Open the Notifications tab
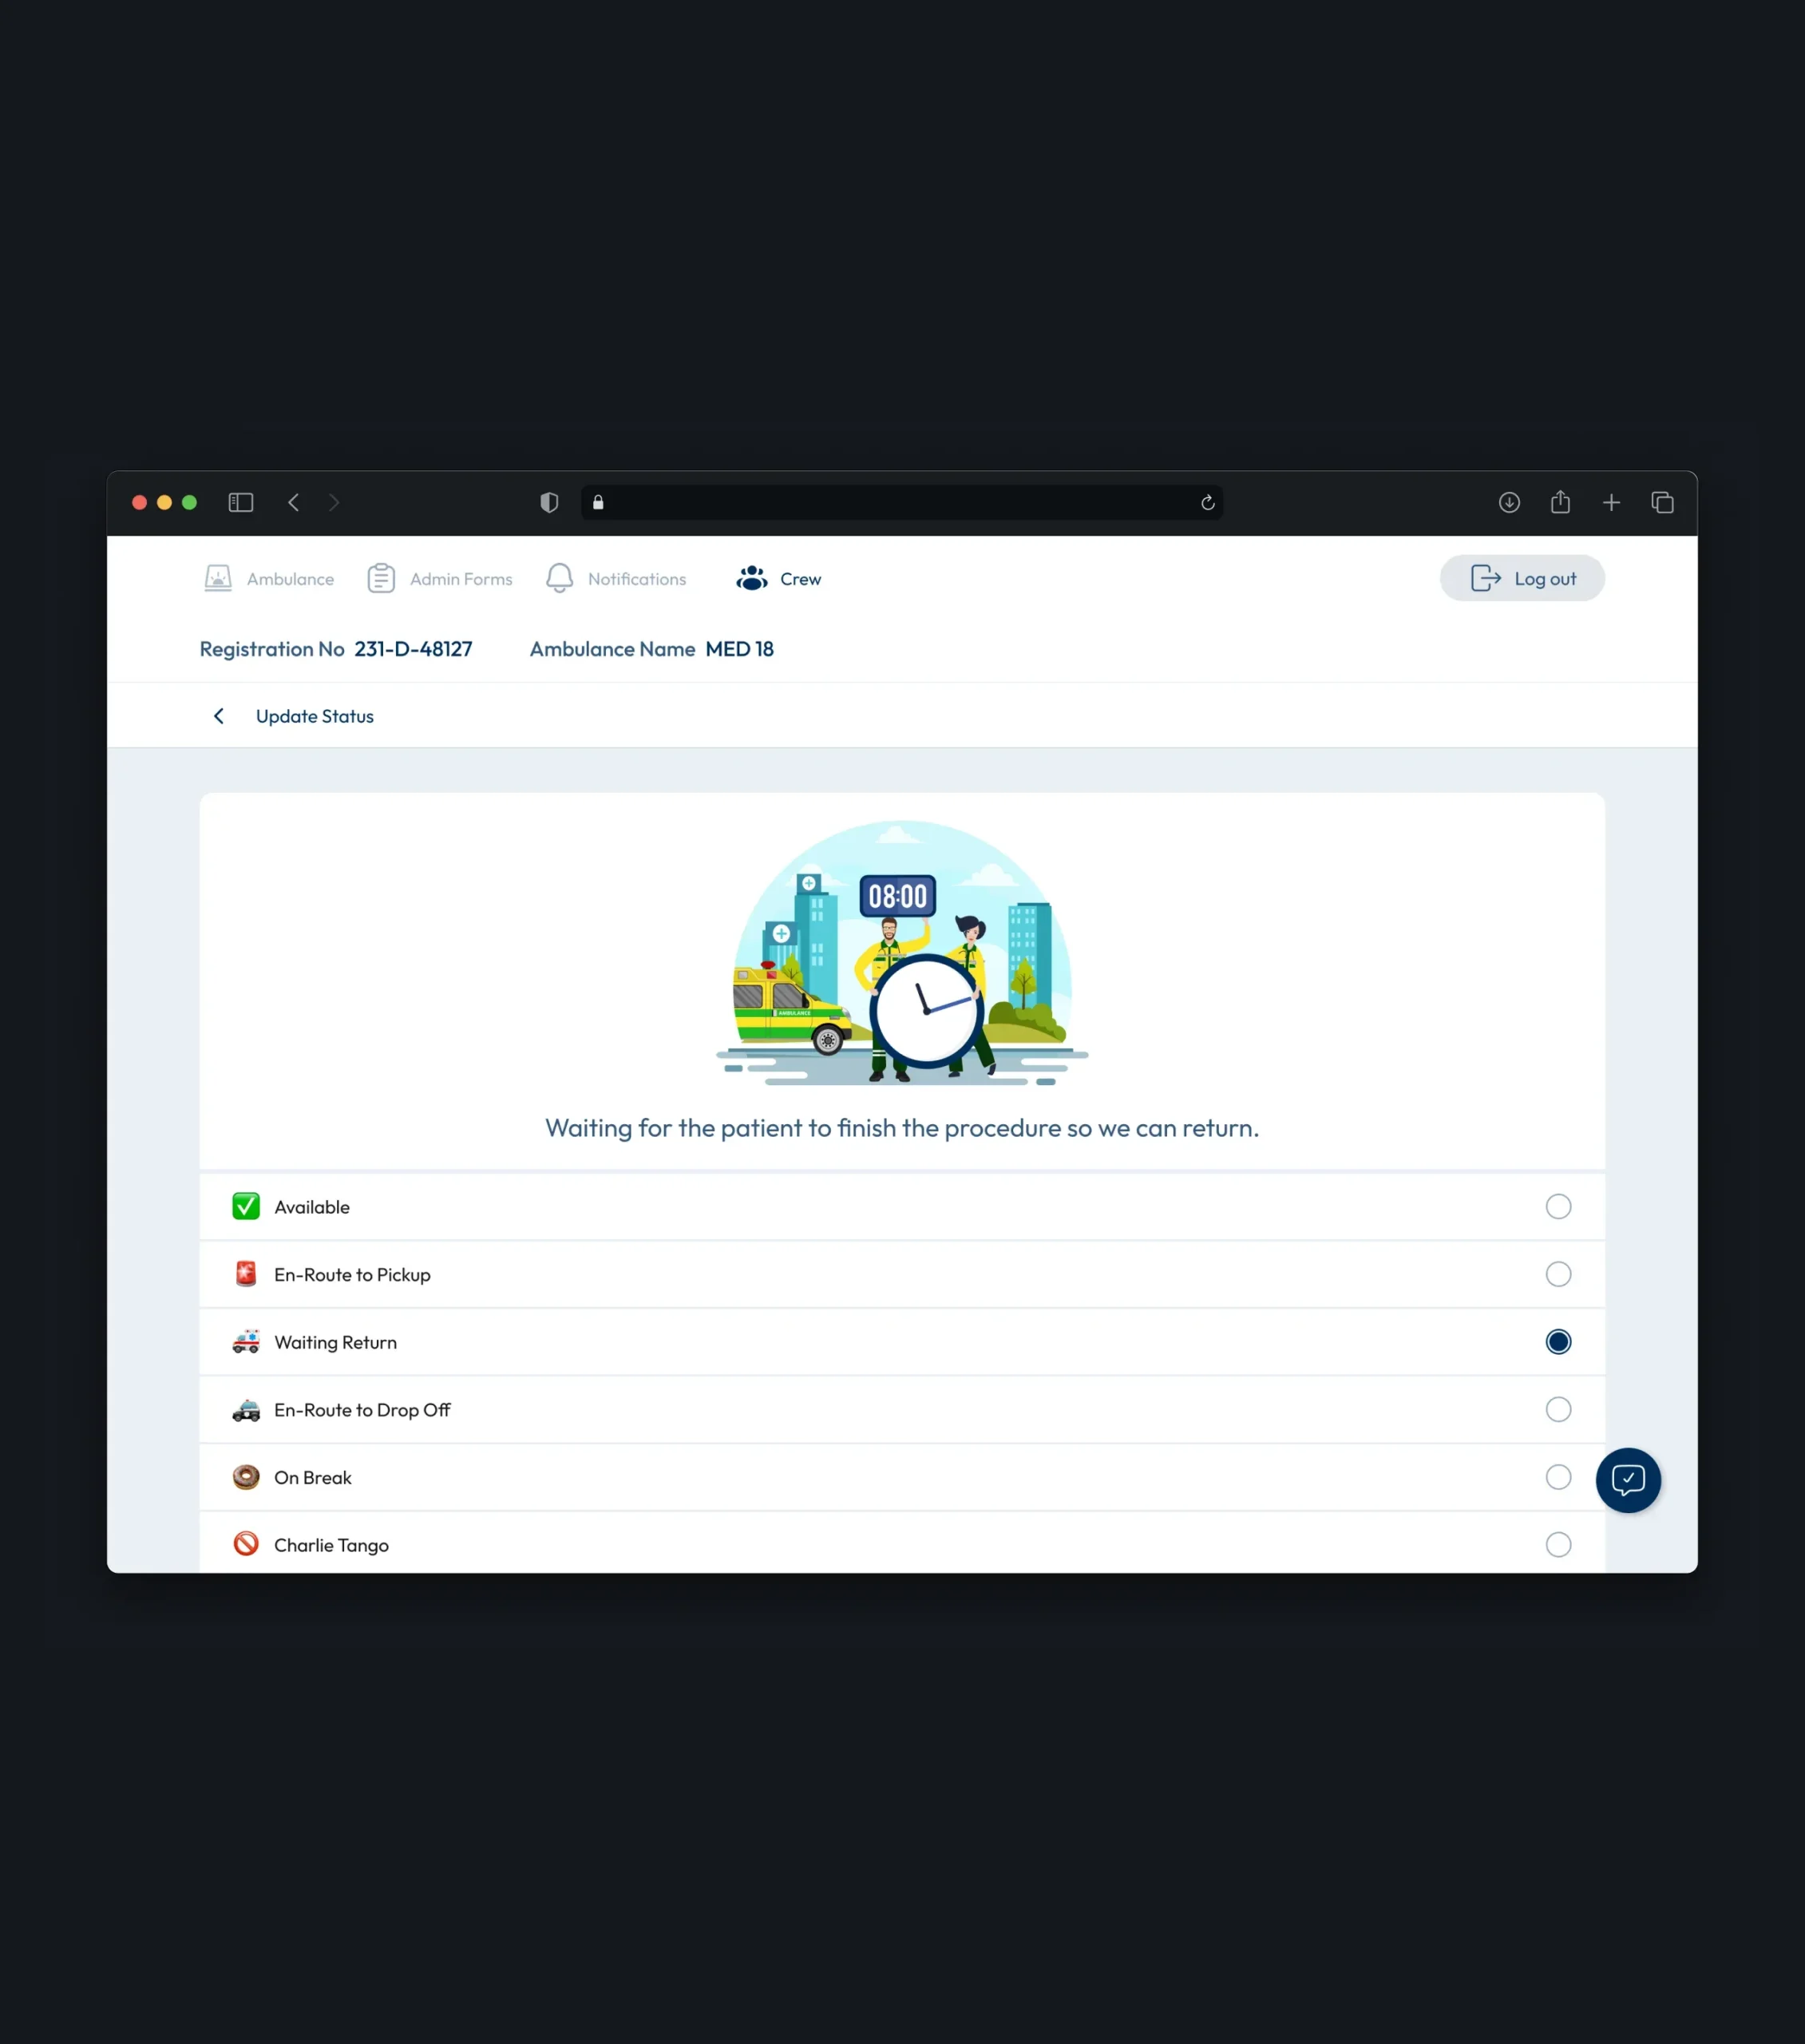Screen dimensions: 1805x2044 (x=616, y=579)
